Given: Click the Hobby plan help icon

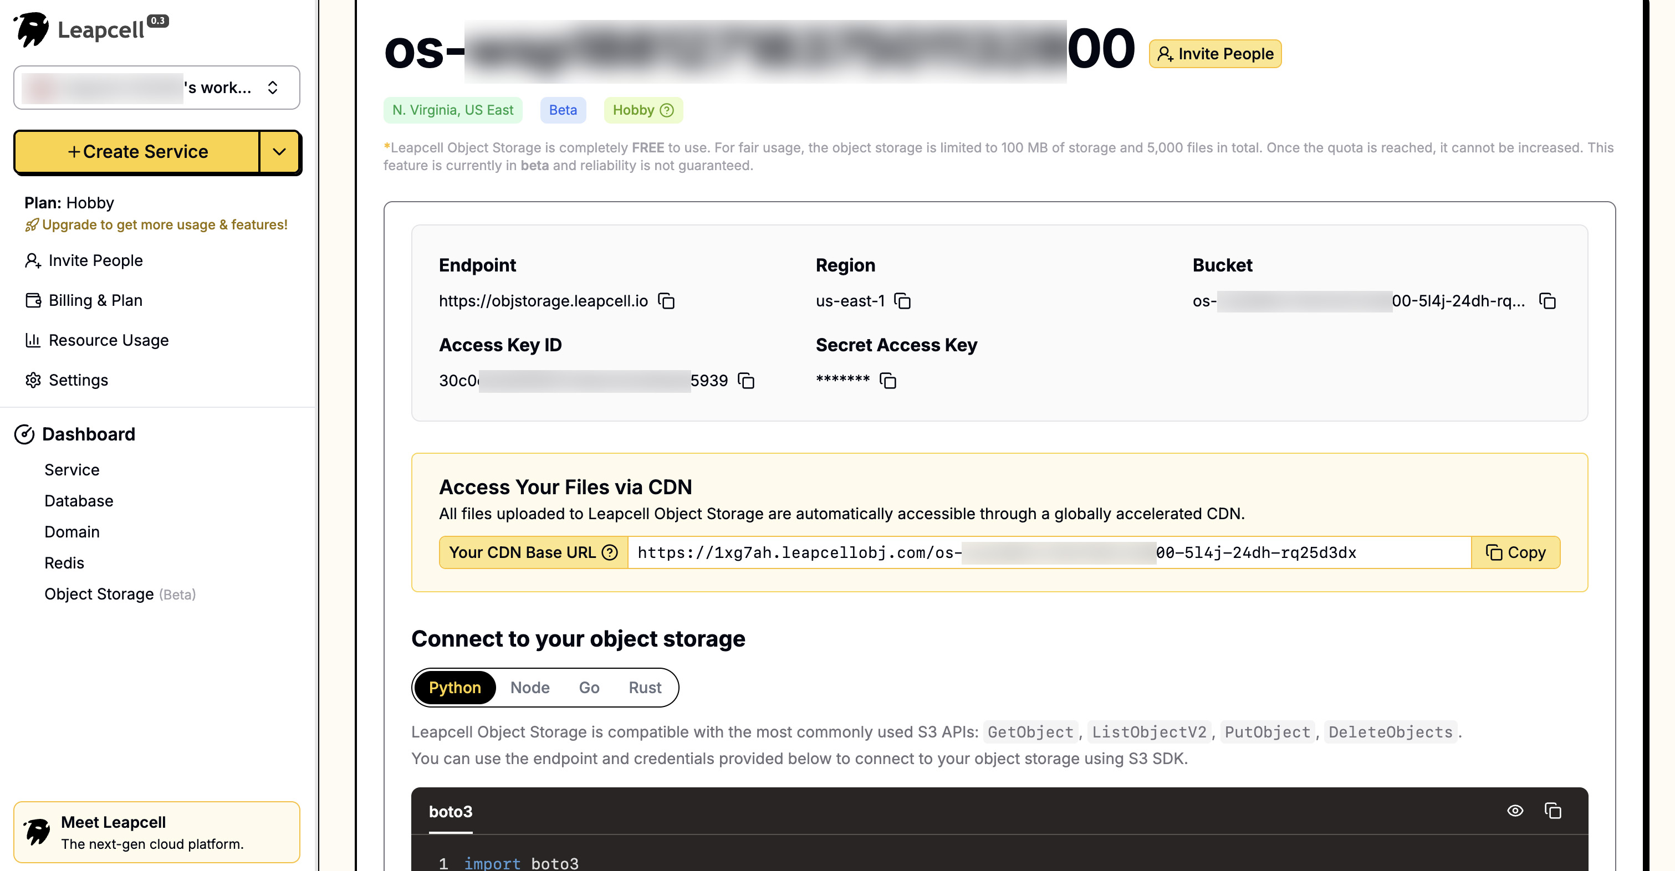Looking at the screenshot, I should tap(666, 110).
